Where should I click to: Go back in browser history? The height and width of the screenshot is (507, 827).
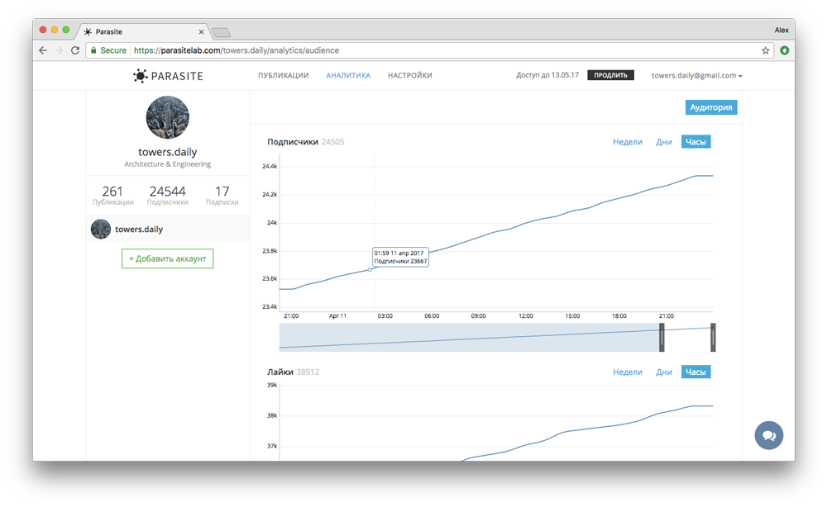click(x=43, y=50)
